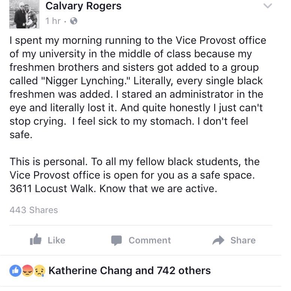The width and height of the screenshot is (291, 291).
Task: Tap the '3611 Locust Walk' address text
Action: pos(53,188)
